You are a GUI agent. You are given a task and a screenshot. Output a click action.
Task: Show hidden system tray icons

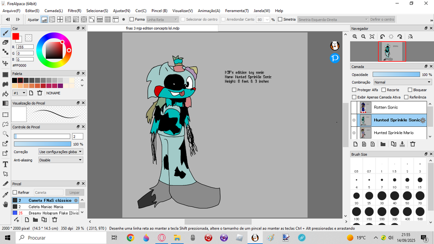(376, 238)
